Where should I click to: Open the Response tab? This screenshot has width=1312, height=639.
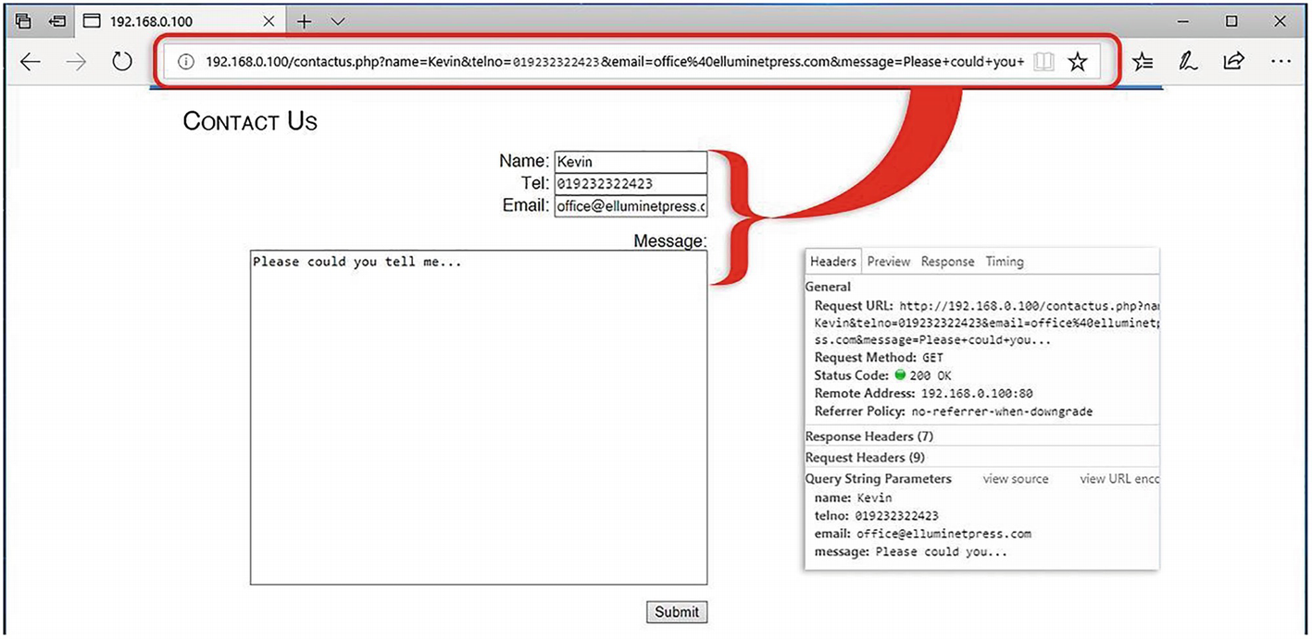[947, 262]
